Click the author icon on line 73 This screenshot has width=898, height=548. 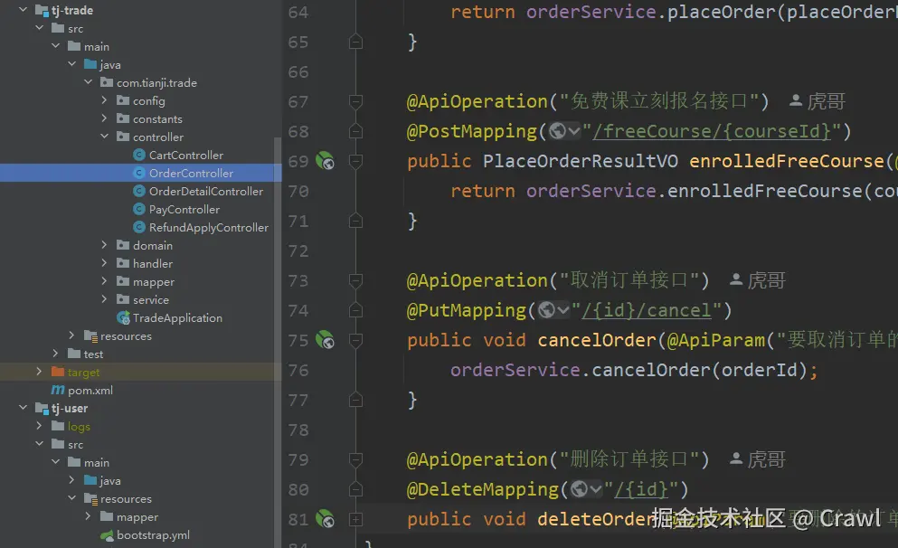coord(736,280)
